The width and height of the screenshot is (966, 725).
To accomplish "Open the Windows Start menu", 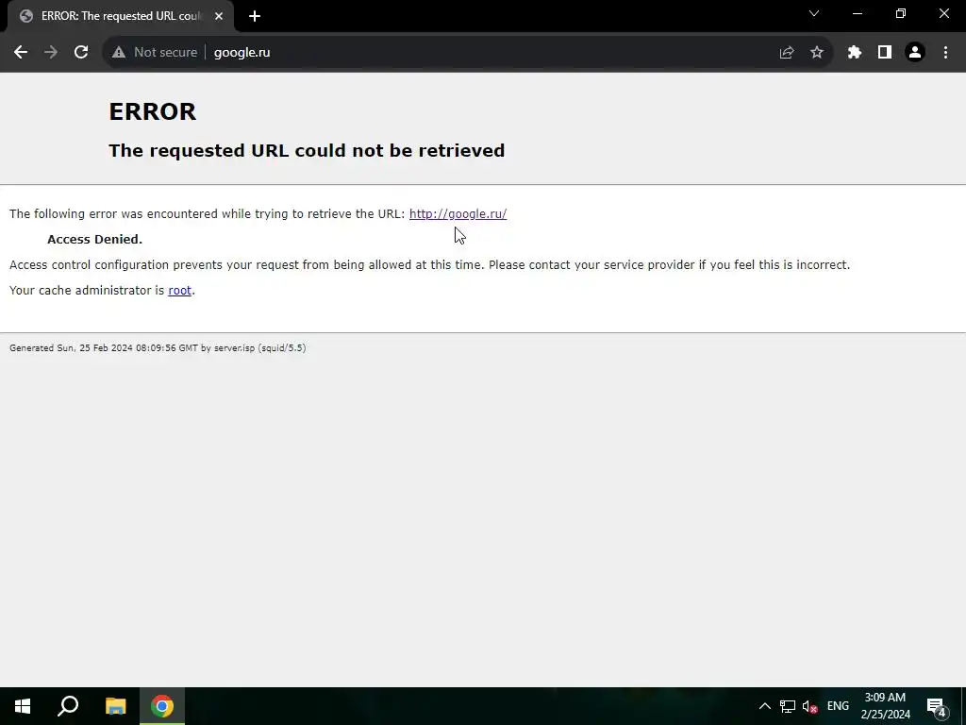I will tap(23, 706).
